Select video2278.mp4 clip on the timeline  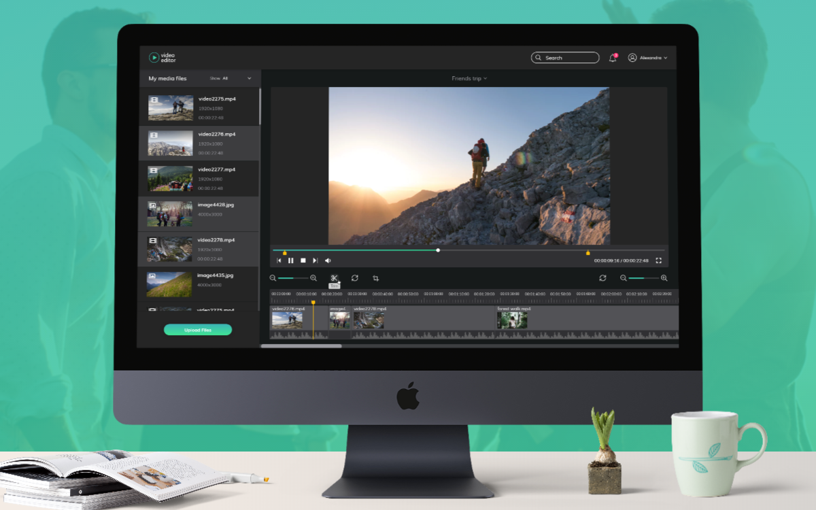pyautogui.click(x=423, y=318)
